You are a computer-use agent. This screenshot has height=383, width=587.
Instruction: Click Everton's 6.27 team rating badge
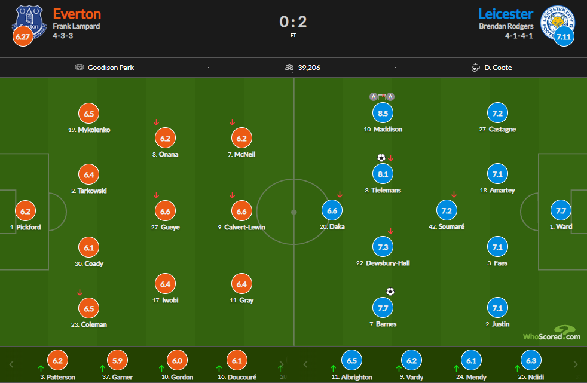coord(24,37)
